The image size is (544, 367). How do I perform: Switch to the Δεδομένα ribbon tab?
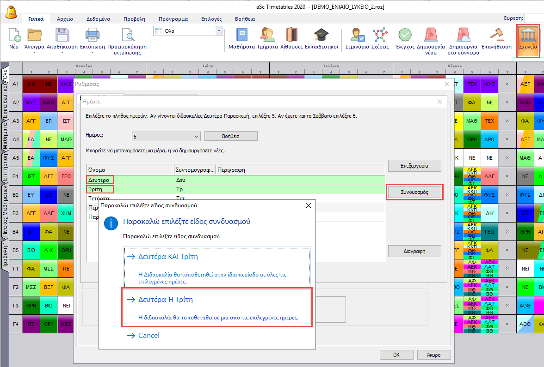coord(98,19)
